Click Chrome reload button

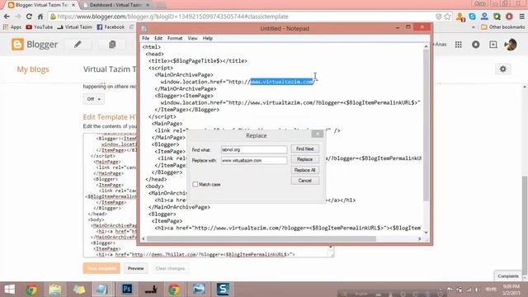point(29,16)
